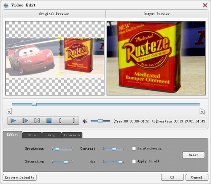This screenshot has width=211, height=184.
Task: Close the Video Edit window
Action: [x=205, y=5]
